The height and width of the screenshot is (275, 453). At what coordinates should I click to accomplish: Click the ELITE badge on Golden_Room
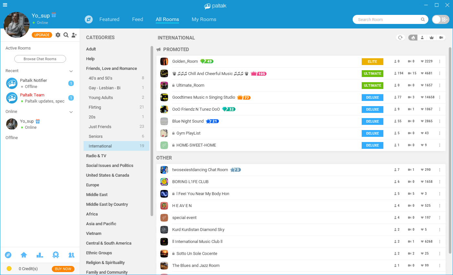click(372, 61)
